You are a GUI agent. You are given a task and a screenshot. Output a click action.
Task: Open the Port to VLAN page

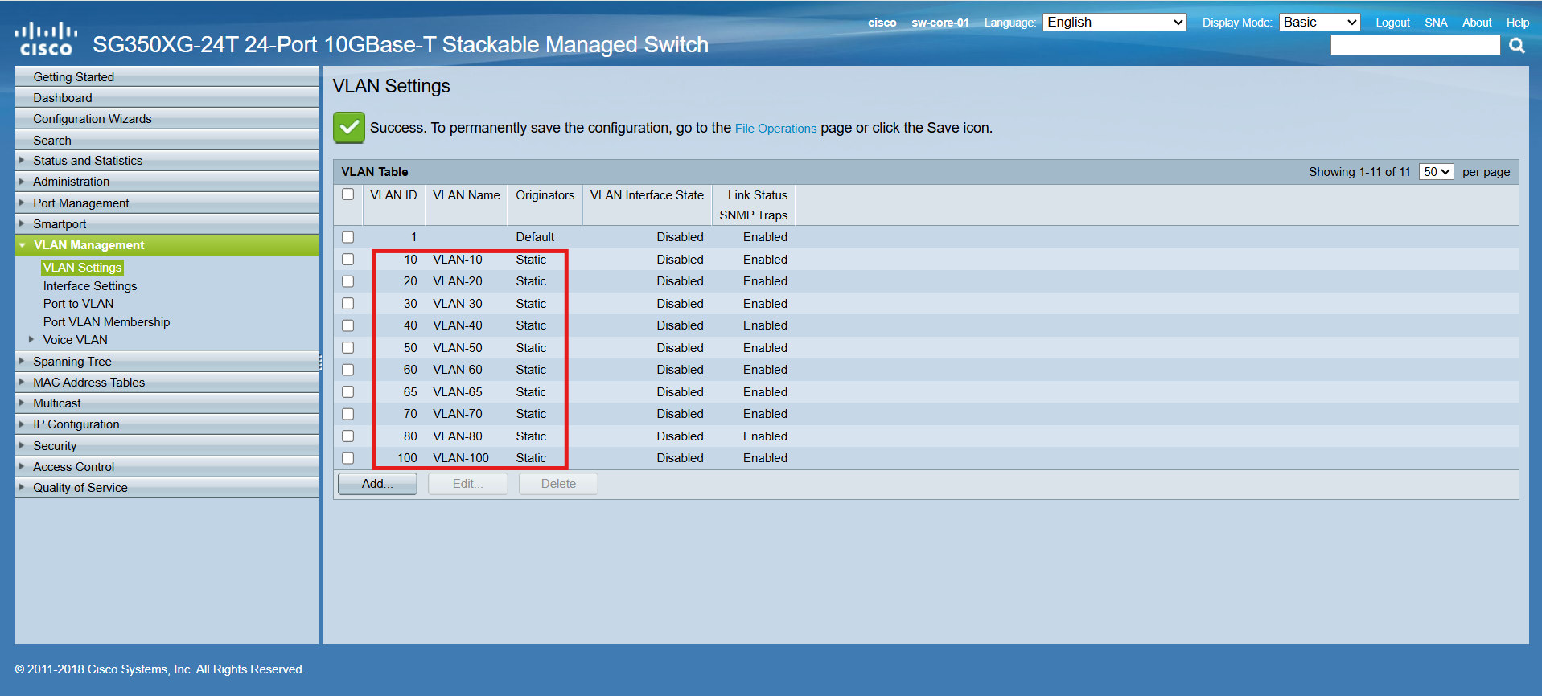(78, 304)
